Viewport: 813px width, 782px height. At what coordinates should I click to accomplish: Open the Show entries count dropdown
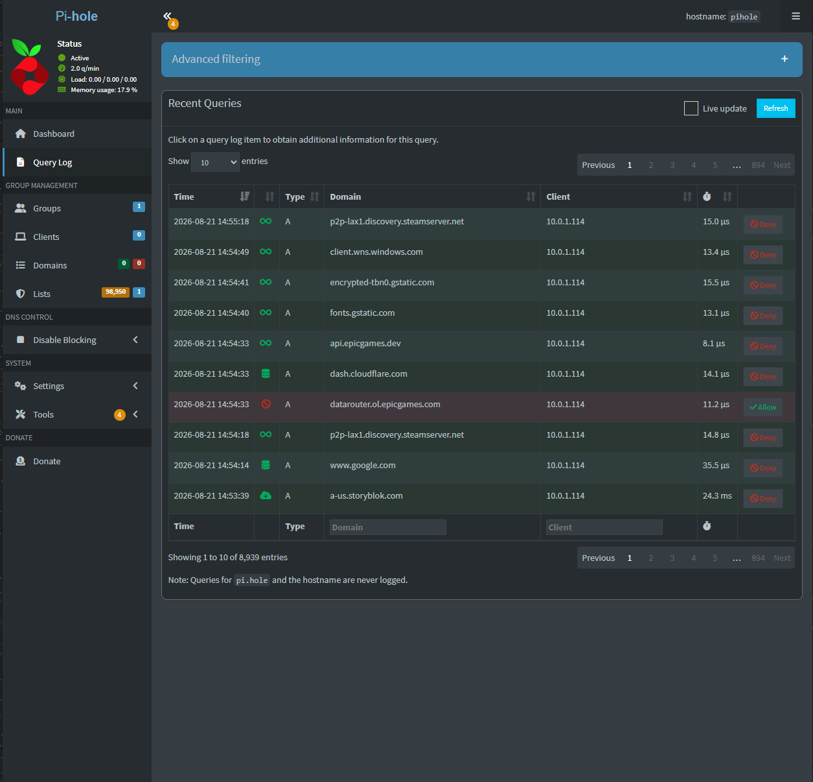215,162
